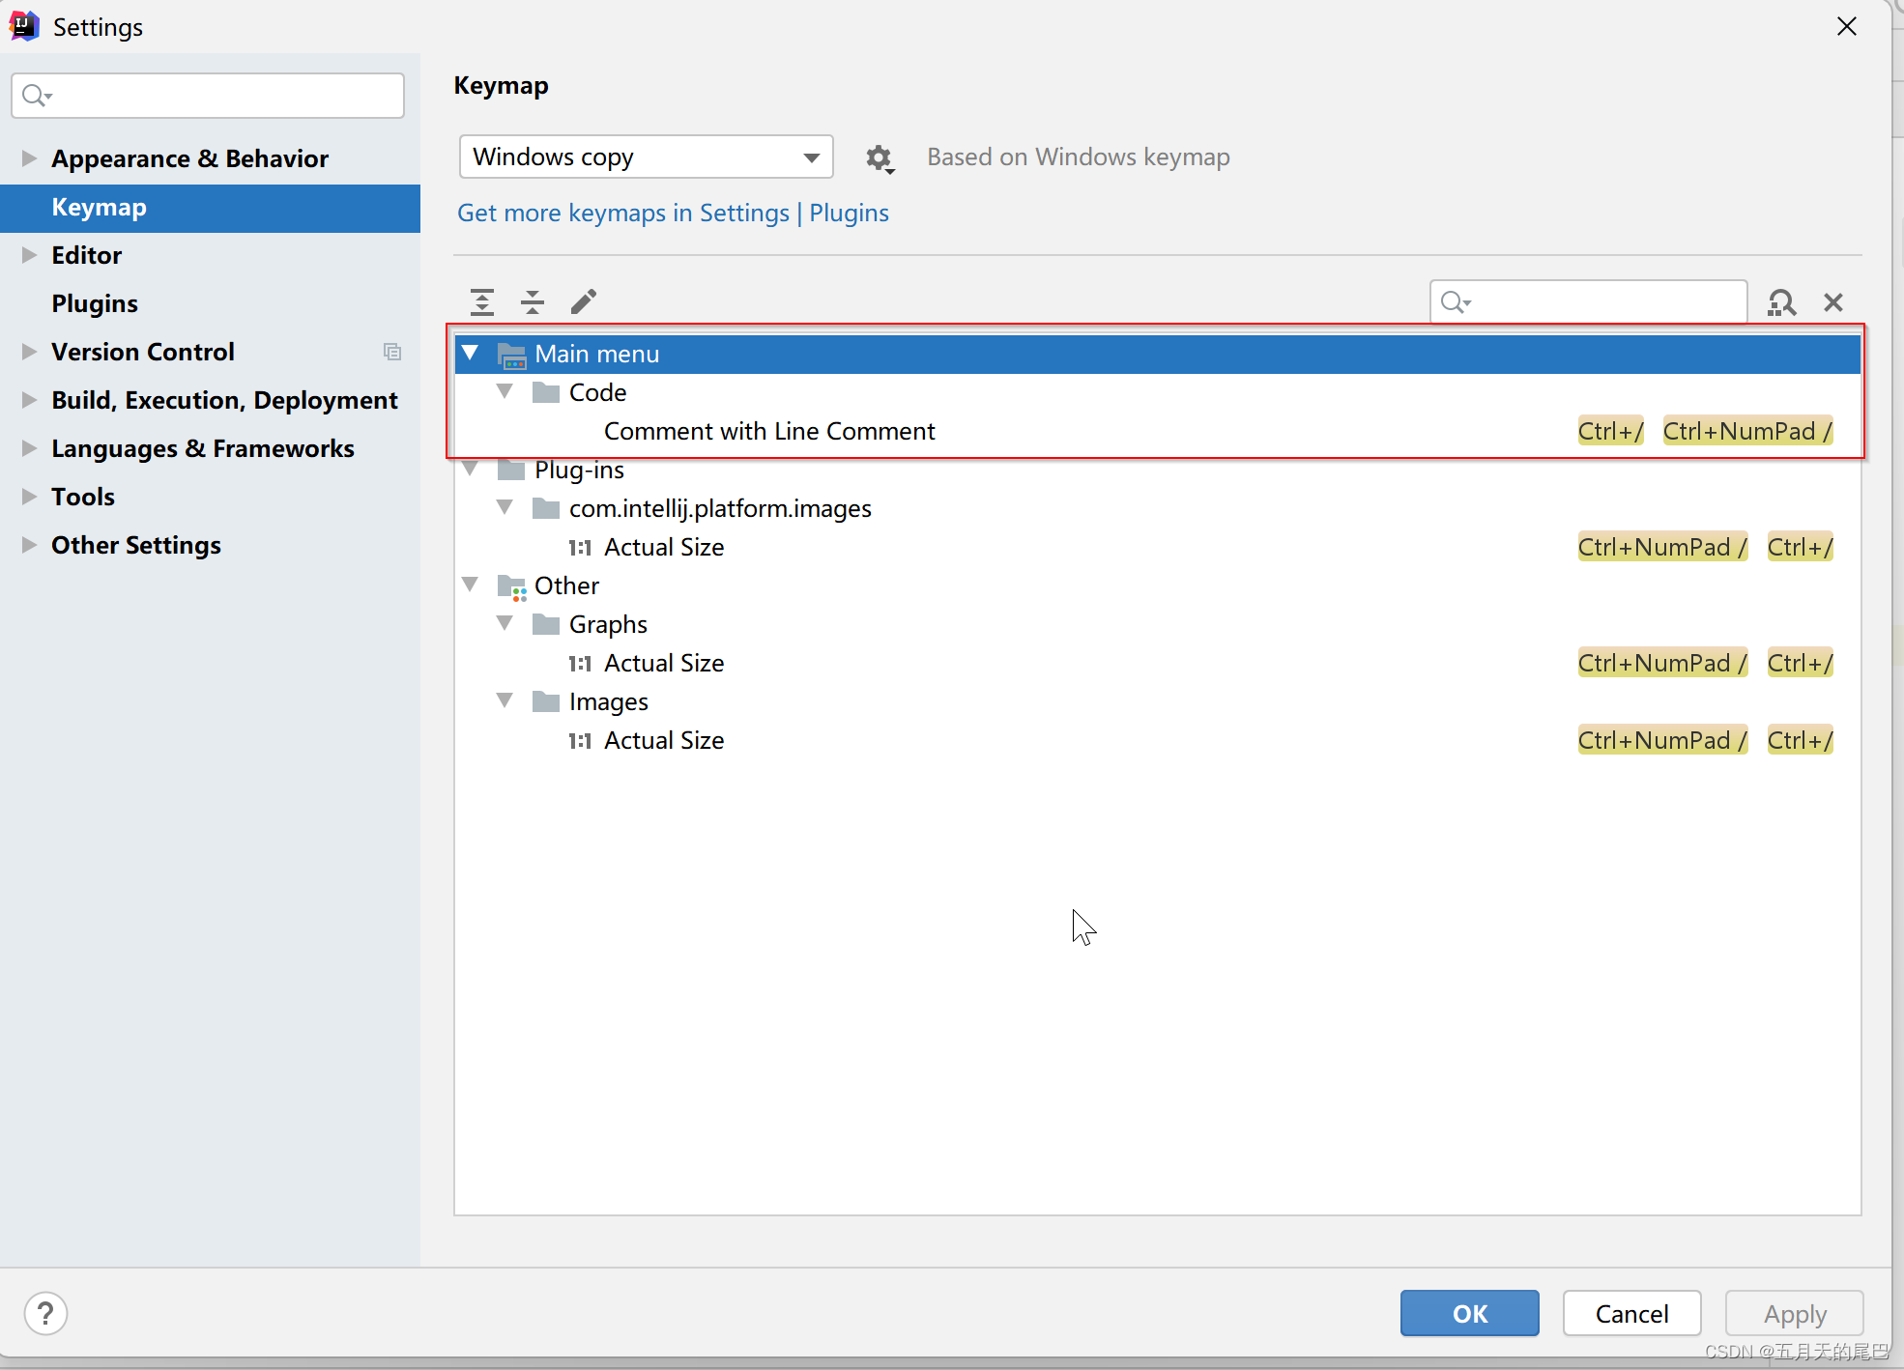Expand the Windows copy keymap dropdown
Image resolution: width=1904 pixels, height=1370 pixels.
[810, 157]
